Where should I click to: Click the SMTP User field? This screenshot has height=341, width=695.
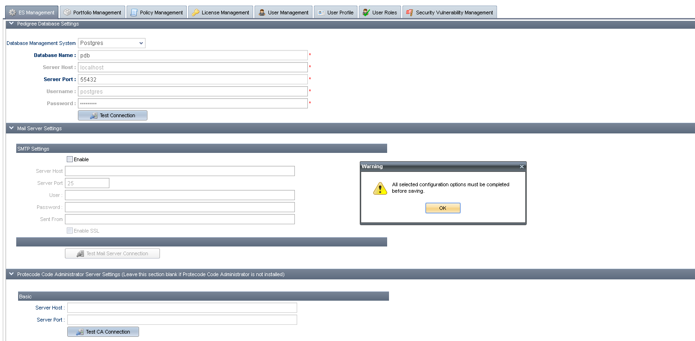pyautogui.click(x=180, y=195)
